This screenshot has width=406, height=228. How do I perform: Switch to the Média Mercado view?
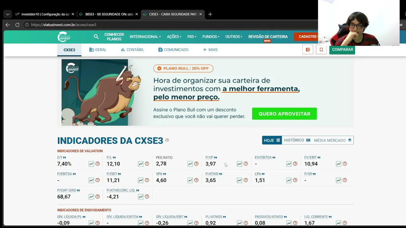333,140
